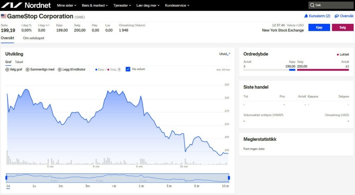355x195 pixels.
Task: Expand the Lær deg mer menu
Action: (x=148, y=6)
